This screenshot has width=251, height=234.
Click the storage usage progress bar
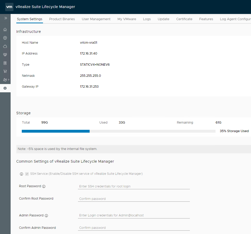(118, 131)
